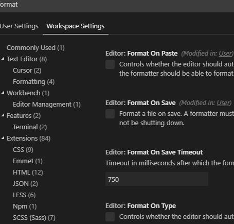Toggle the Format On Type checkbox
The image size is (234, 224).
click(x=110, y=217)
